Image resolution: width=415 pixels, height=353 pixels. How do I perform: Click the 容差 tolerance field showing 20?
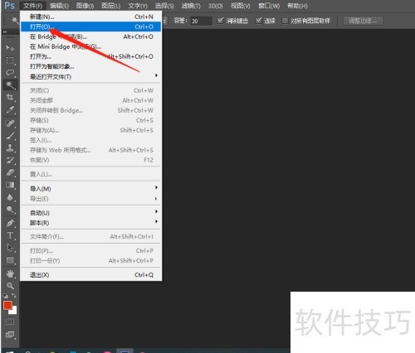(x=201, y=21)
